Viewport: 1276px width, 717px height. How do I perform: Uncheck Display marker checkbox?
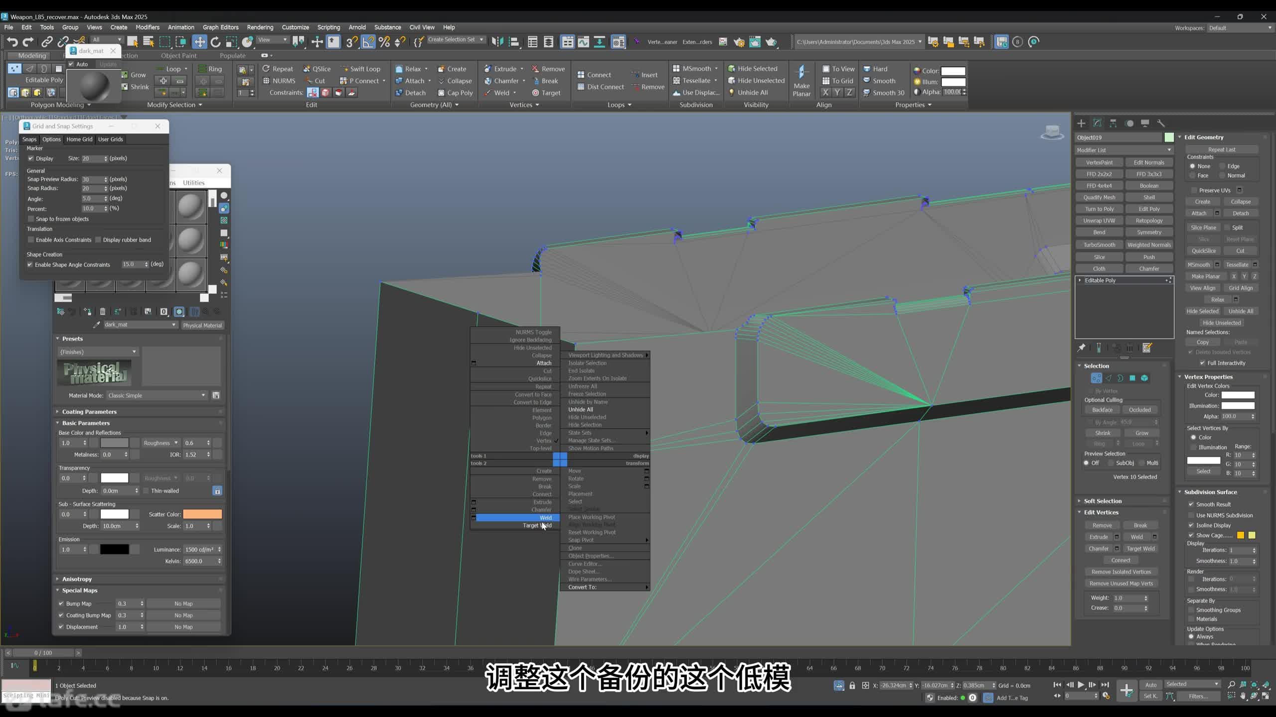(x=31, y=158)
